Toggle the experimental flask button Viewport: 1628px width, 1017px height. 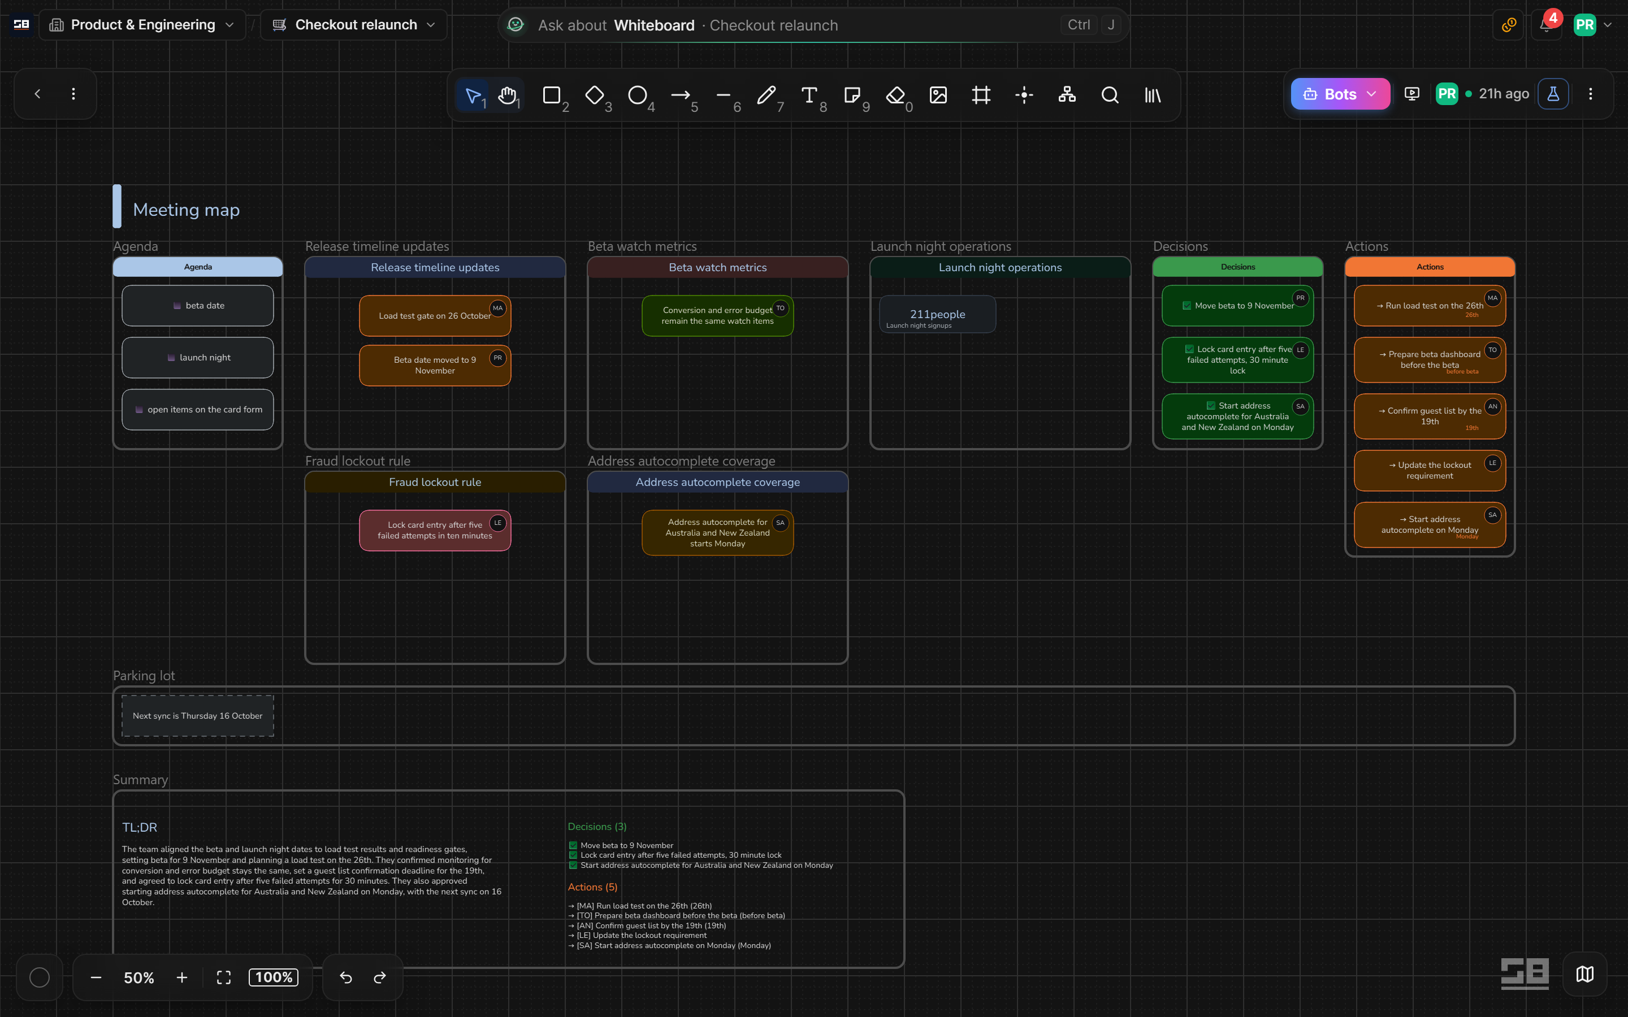[1553, 94]
